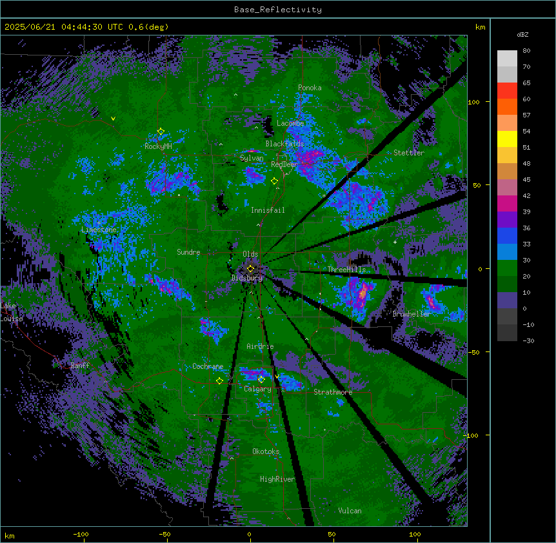
Task: Click the Lacombe city label
Action: tap(290, 123)
